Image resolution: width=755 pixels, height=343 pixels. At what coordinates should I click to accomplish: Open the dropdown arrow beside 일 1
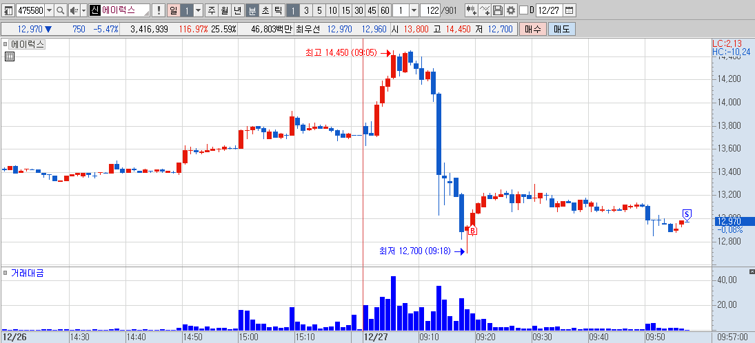[x=198, y=10]
